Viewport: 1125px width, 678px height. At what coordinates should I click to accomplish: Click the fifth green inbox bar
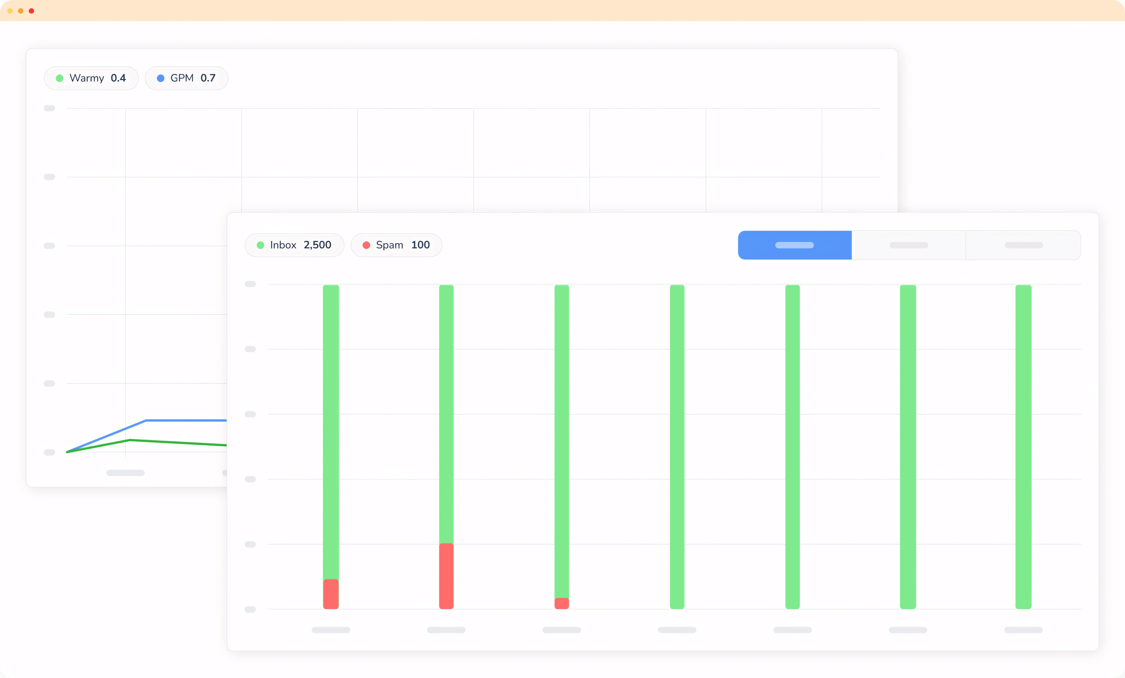793,447
